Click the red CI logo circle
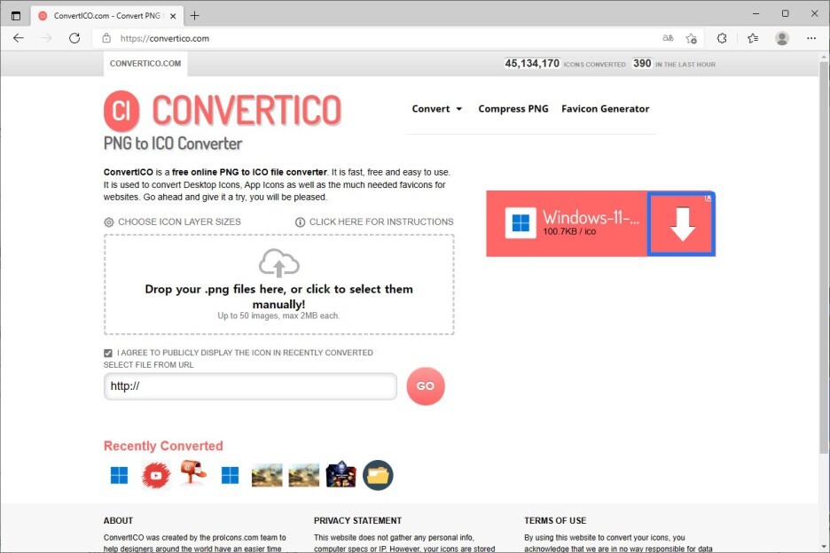 tap(121, 111)
